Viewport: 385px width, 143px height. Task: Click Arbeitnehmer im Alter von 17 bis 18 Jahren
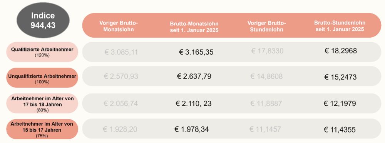pos(42,103)
